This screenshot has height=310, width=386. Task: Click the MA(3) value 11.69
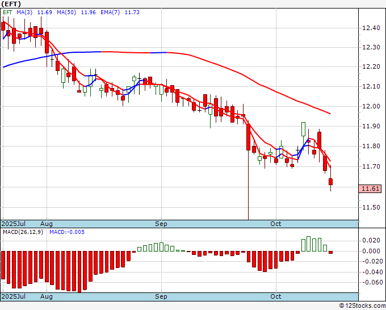(44, 12)
